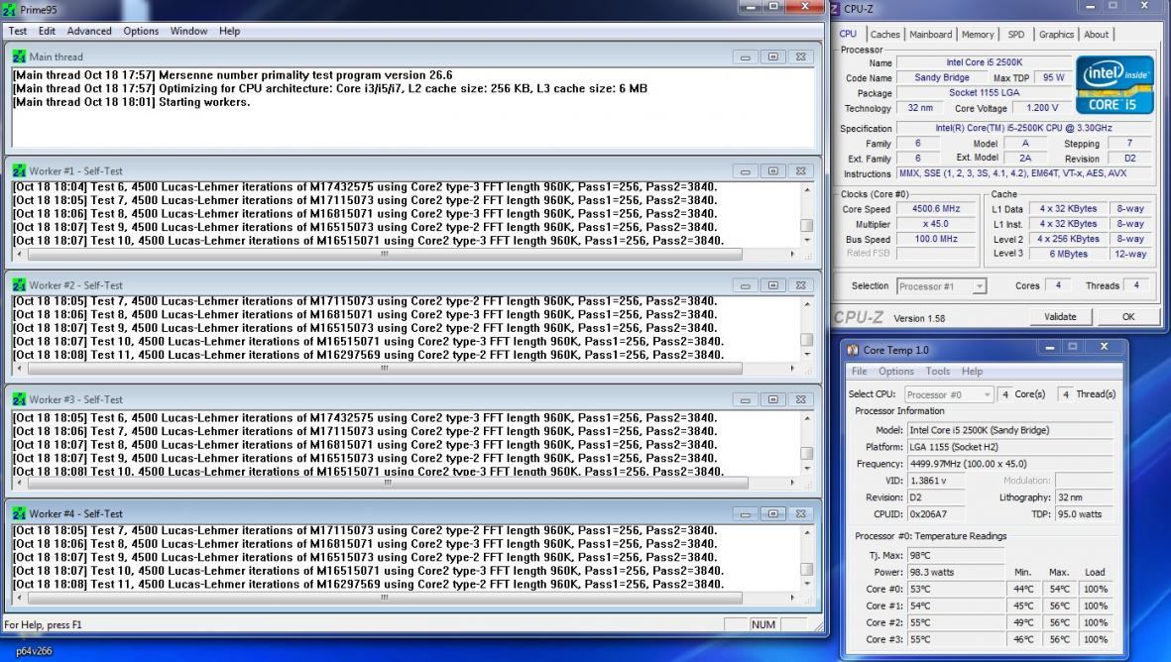Open the Options menu in Core Temp
The image size is (1171, 662).
coord(896,371)
